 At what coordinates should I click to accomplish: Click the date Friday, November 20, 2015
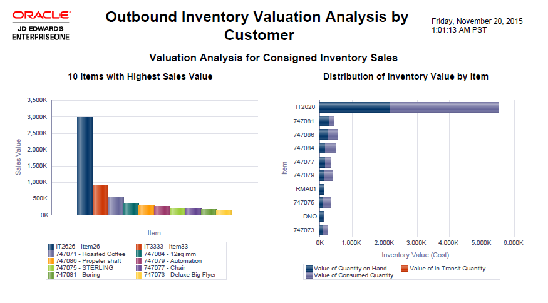pyautogui.click(x=477, y=21)
